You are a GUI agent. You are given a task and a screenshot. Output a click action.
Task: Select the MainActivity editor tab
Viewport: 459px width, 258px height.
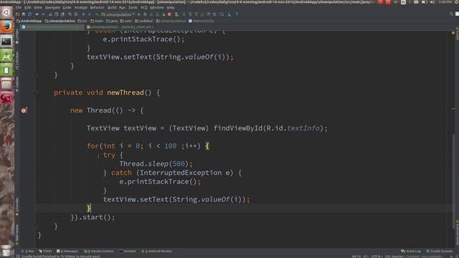52,27
